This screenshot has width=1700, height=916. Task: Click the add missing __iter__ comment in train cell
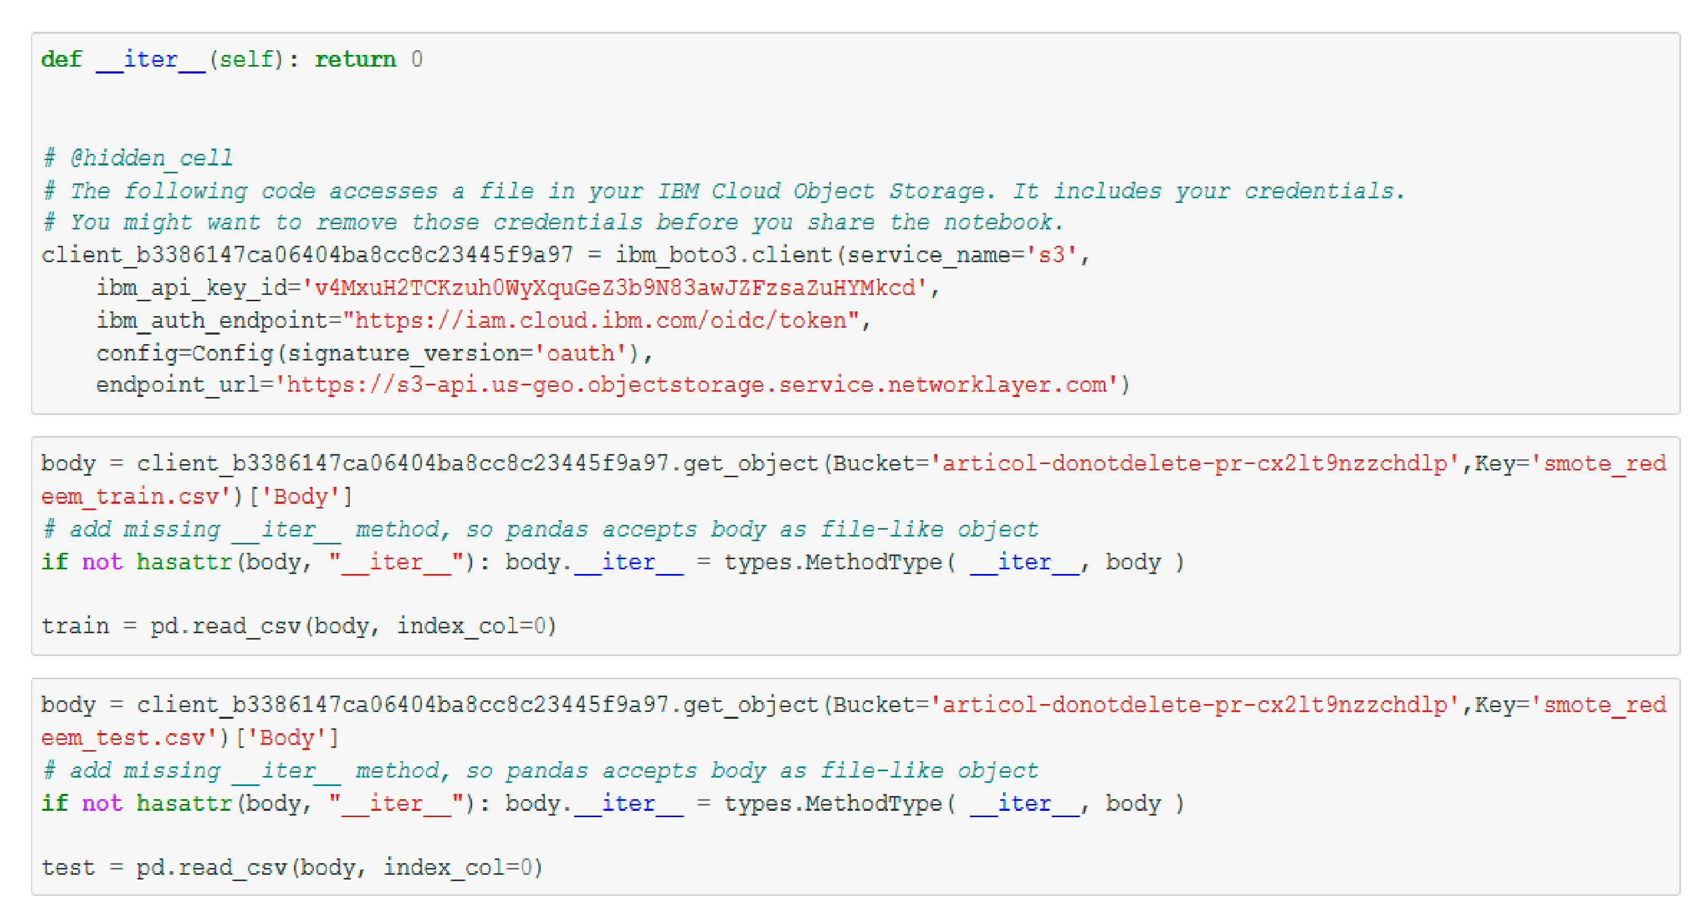(540, 529)
